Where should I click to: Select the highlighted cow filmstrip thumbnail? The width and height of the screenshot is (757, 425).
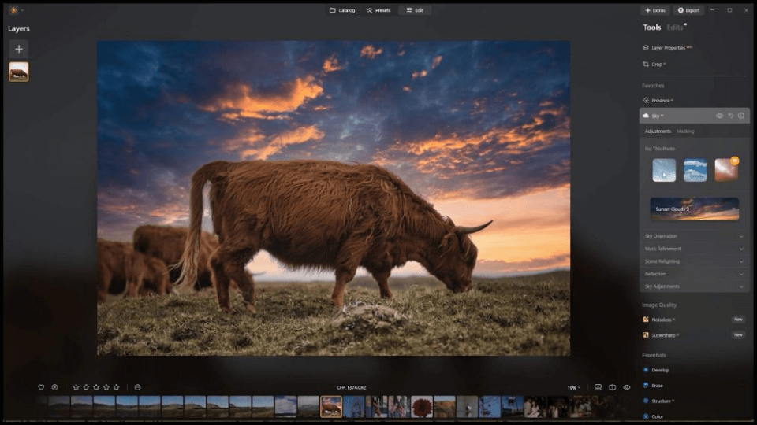tap(331, 407)
